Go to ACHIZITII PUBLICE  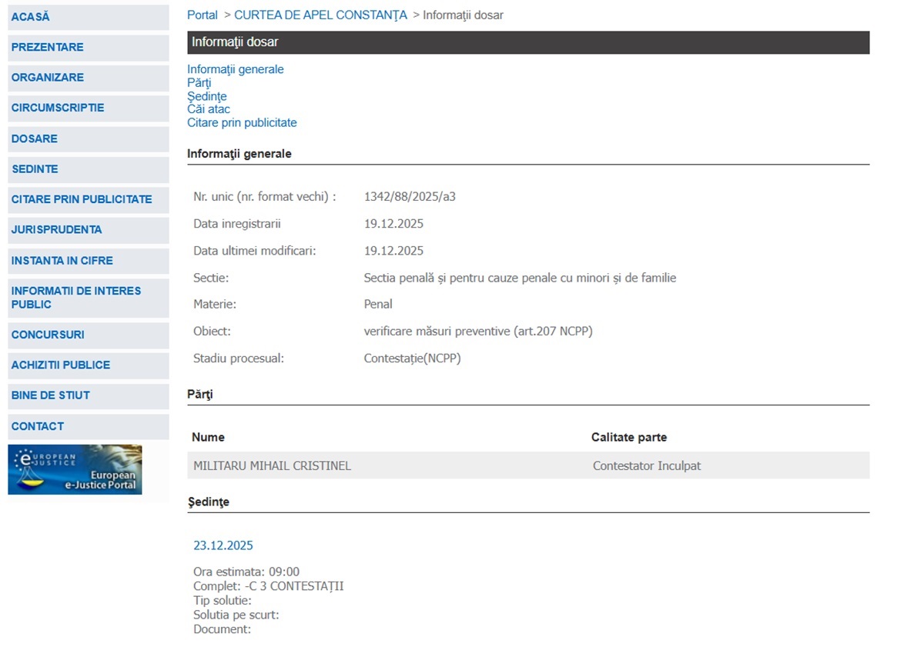coord(61,365)
